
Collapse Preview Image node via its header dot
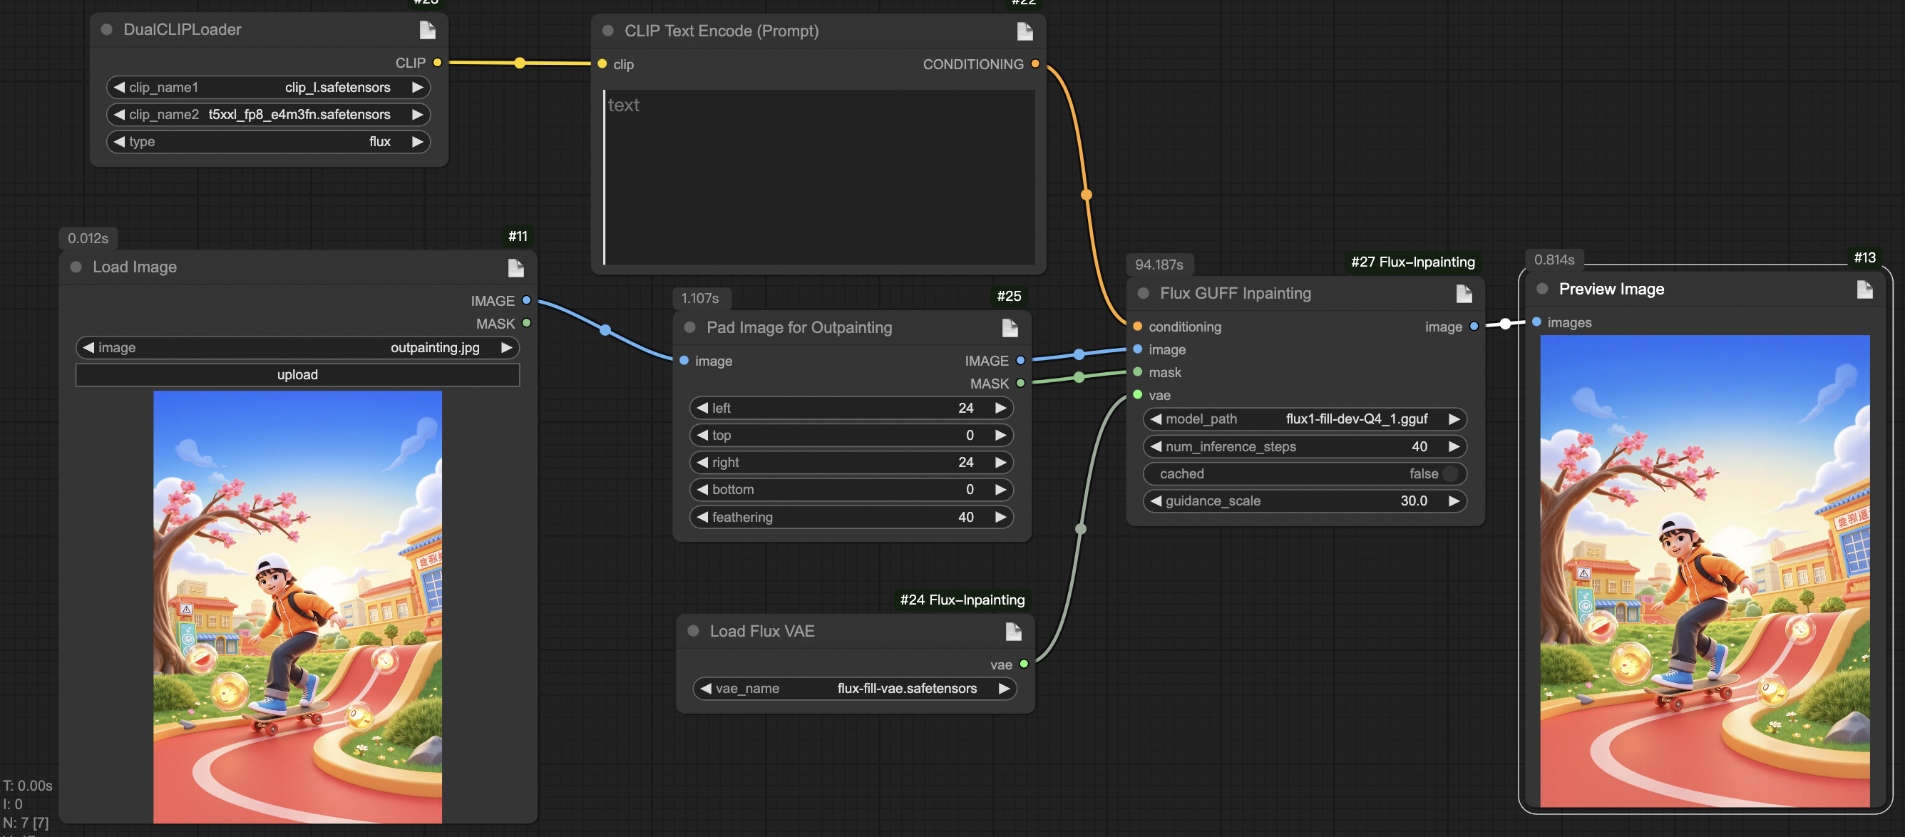(x=1542, y=289)
